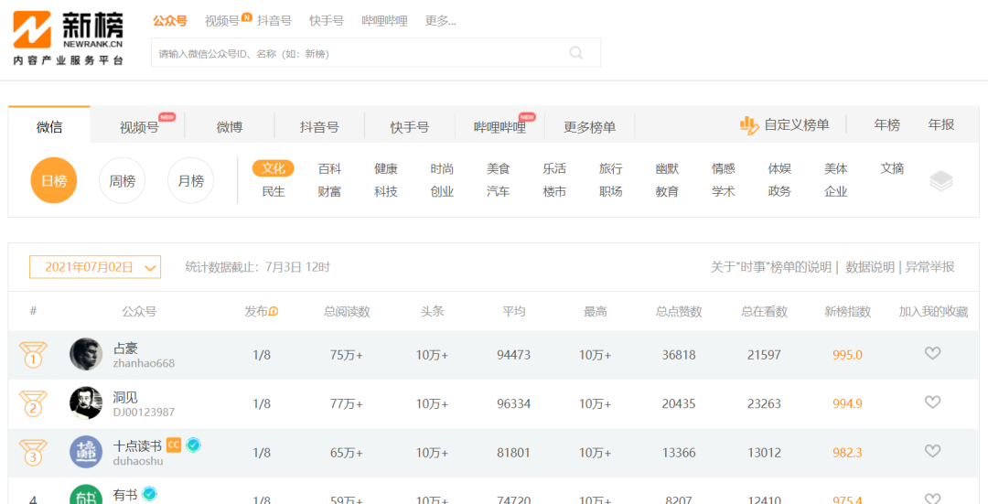Click the Newrank logo
The width and height of the screenshot is (988, 504).
pos(68,38)
